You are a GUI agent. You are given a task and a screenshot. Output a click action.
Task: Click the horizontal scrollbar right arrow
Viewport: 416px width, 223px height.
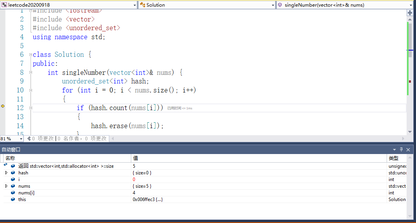403,139
